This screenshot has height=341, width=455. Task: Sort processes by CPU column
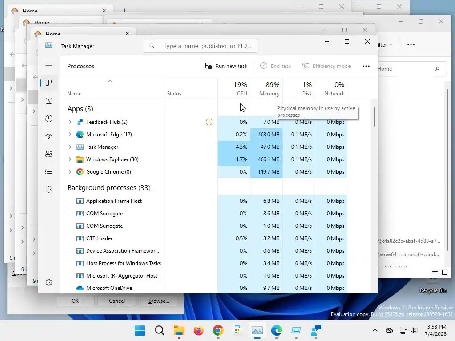tap(234, 88)
